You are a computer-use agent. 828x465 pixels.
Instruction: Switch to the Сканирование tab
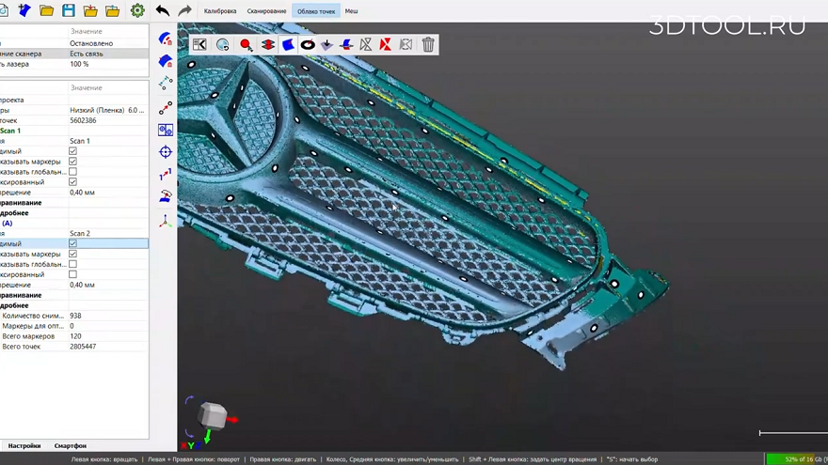(266, 11)
